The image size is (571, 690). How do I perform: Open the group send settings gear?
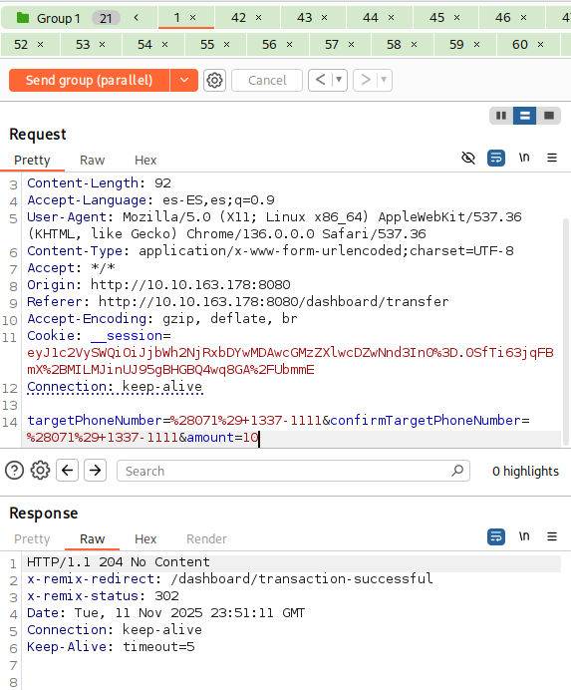pyautogui.click(x=214, y=80)
